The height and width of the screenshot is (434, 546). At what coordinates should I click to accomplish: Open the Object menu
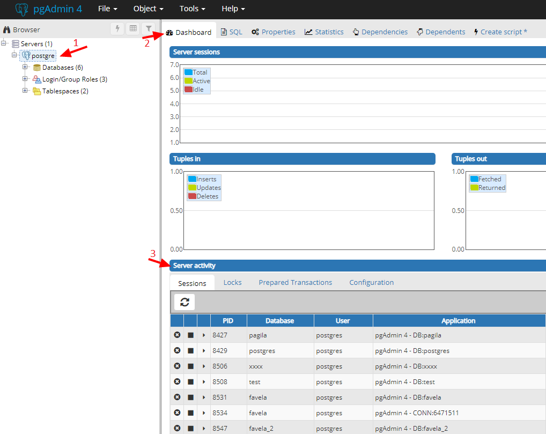[x=148, y=9]
